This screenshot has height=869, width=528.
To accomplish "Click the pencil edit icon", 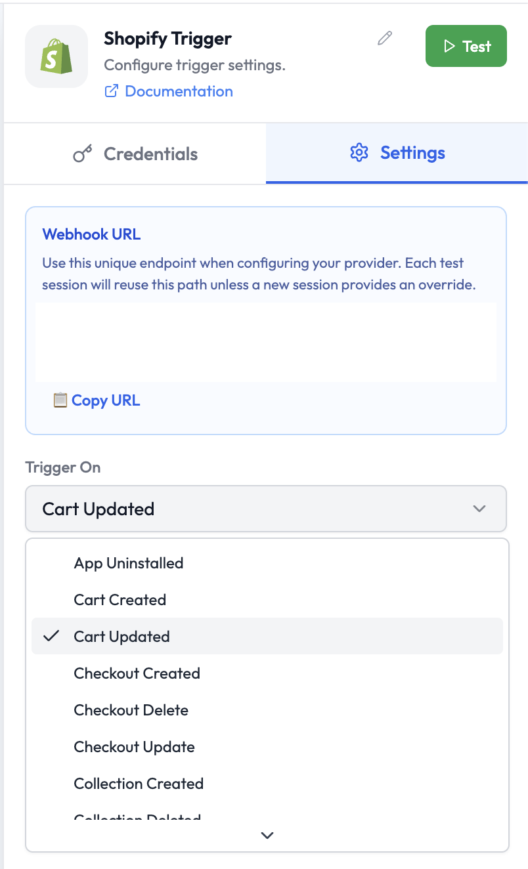I will pos(384,39).
